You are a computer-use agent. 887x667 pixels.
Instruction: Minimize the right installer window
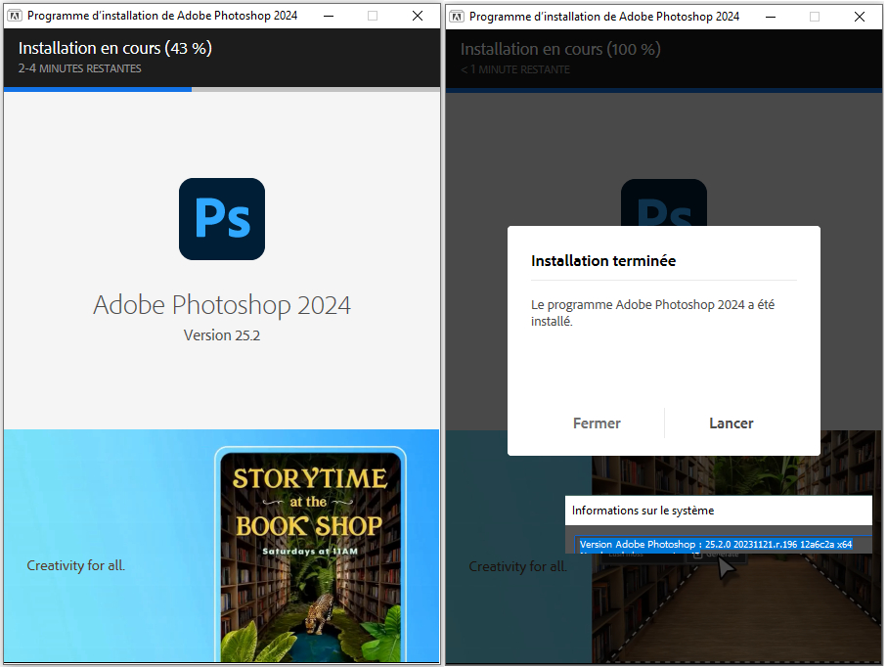pyautogui.click(x=770, y=17)
